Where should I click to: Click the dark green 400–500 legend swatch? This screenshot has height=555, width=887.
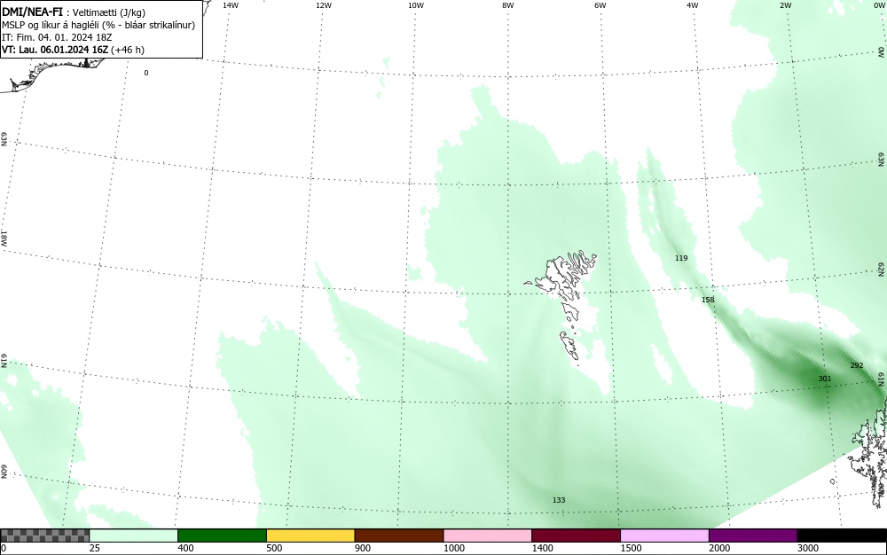pos(223,535)
